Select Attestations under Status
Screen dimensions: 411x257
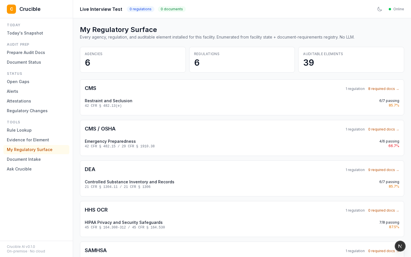coord(19,101)
